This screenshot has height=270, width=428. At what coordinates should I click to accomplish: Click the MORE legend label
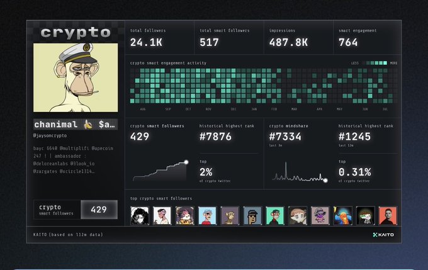pos(393,63)
